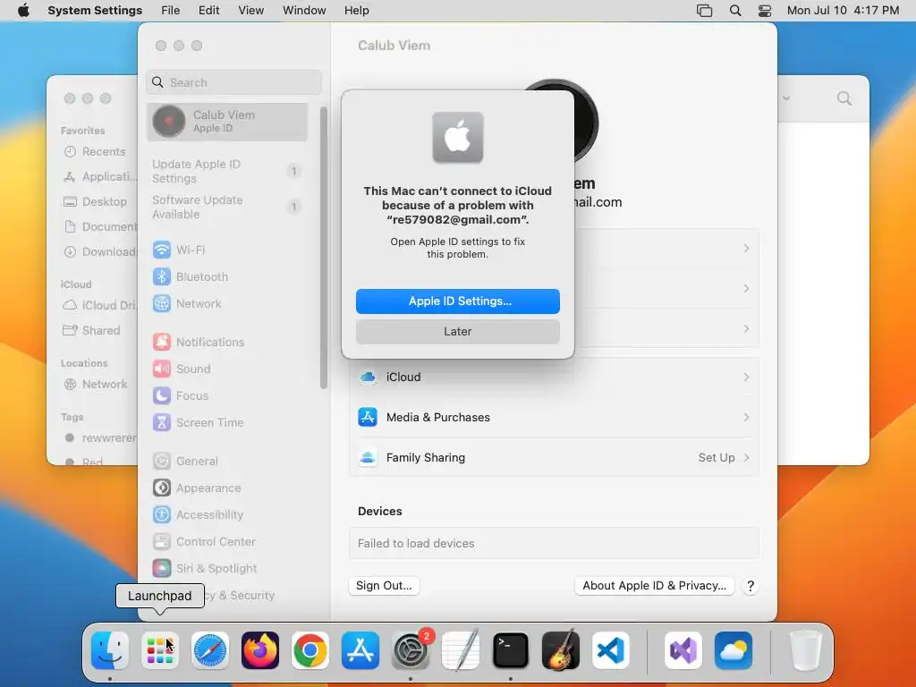Open Screen Time settings
Screen dimensions: 916x687
(x=198, y=422)
